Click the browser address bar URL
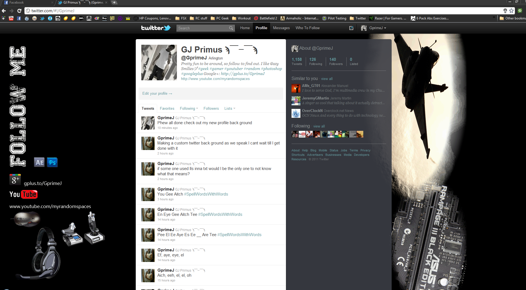This screenshot has height=290, width=526. tap(53, 11)
